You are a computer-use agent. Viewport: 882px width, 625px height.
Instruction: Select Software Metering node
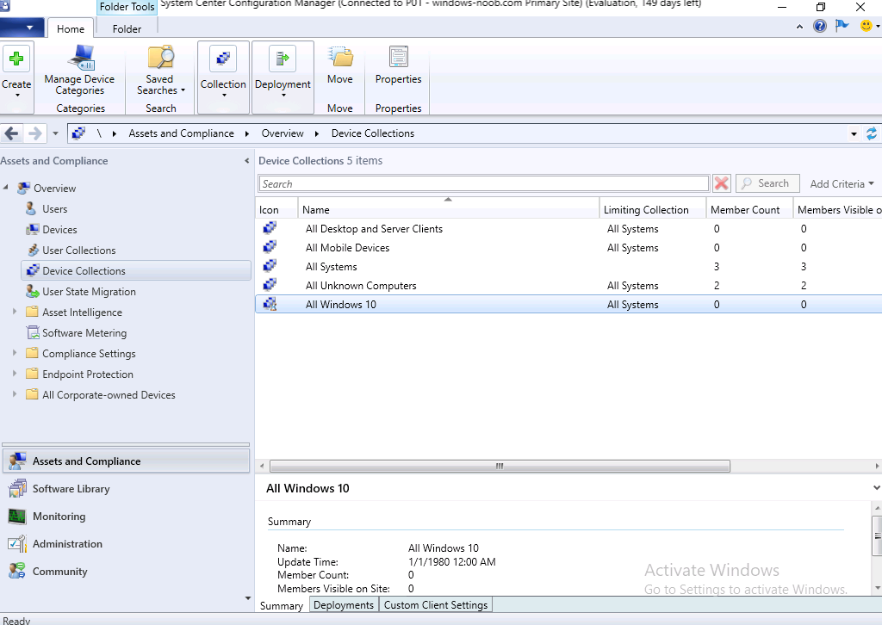(84, 333)
